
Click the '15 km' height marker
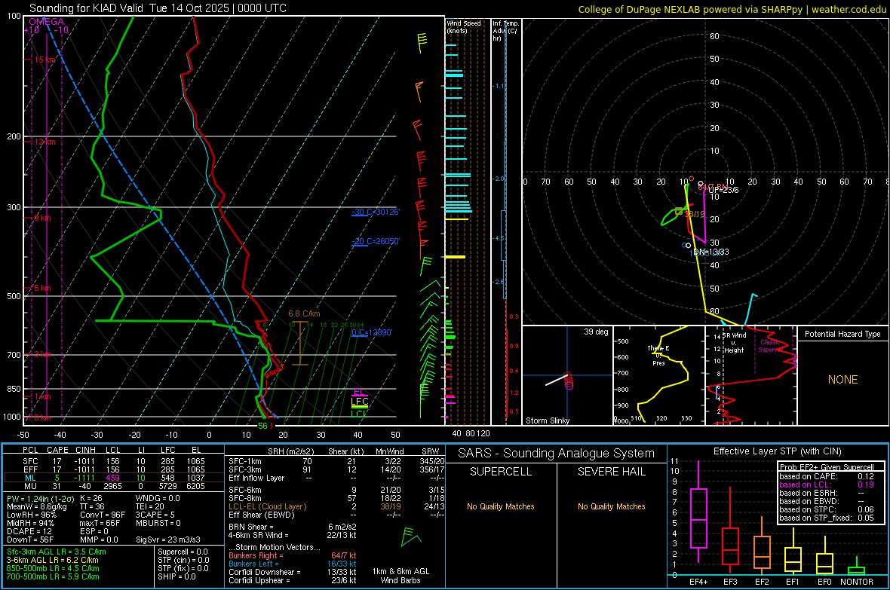point(45,60)
